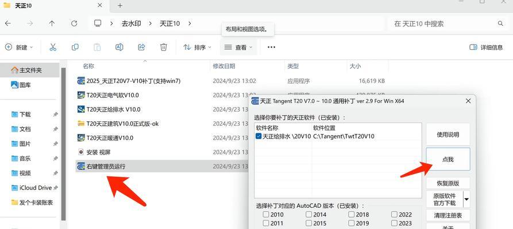The width and height of the screenshot is (513, 229).
Task: Switch to the 天正10 tab
Action: click(56, 6)
